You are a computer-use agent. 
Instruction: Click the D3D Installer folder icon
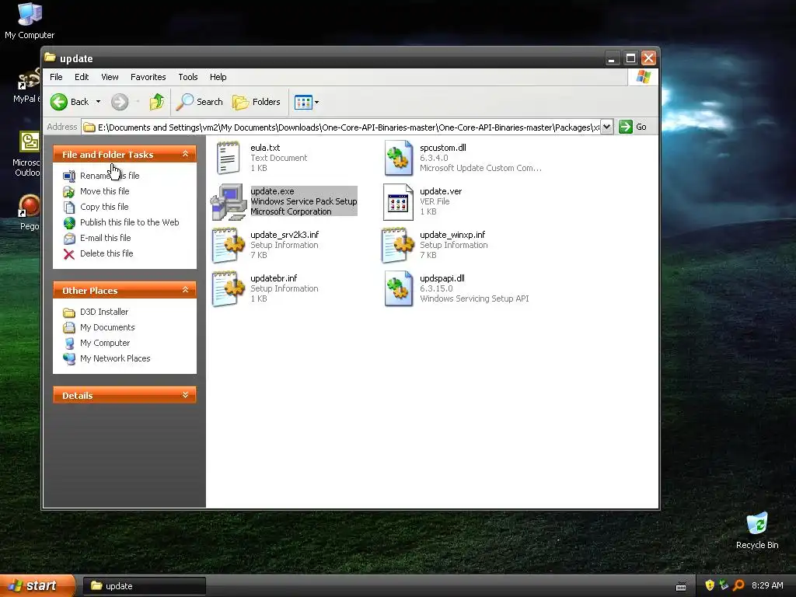(x=69, y=312)
